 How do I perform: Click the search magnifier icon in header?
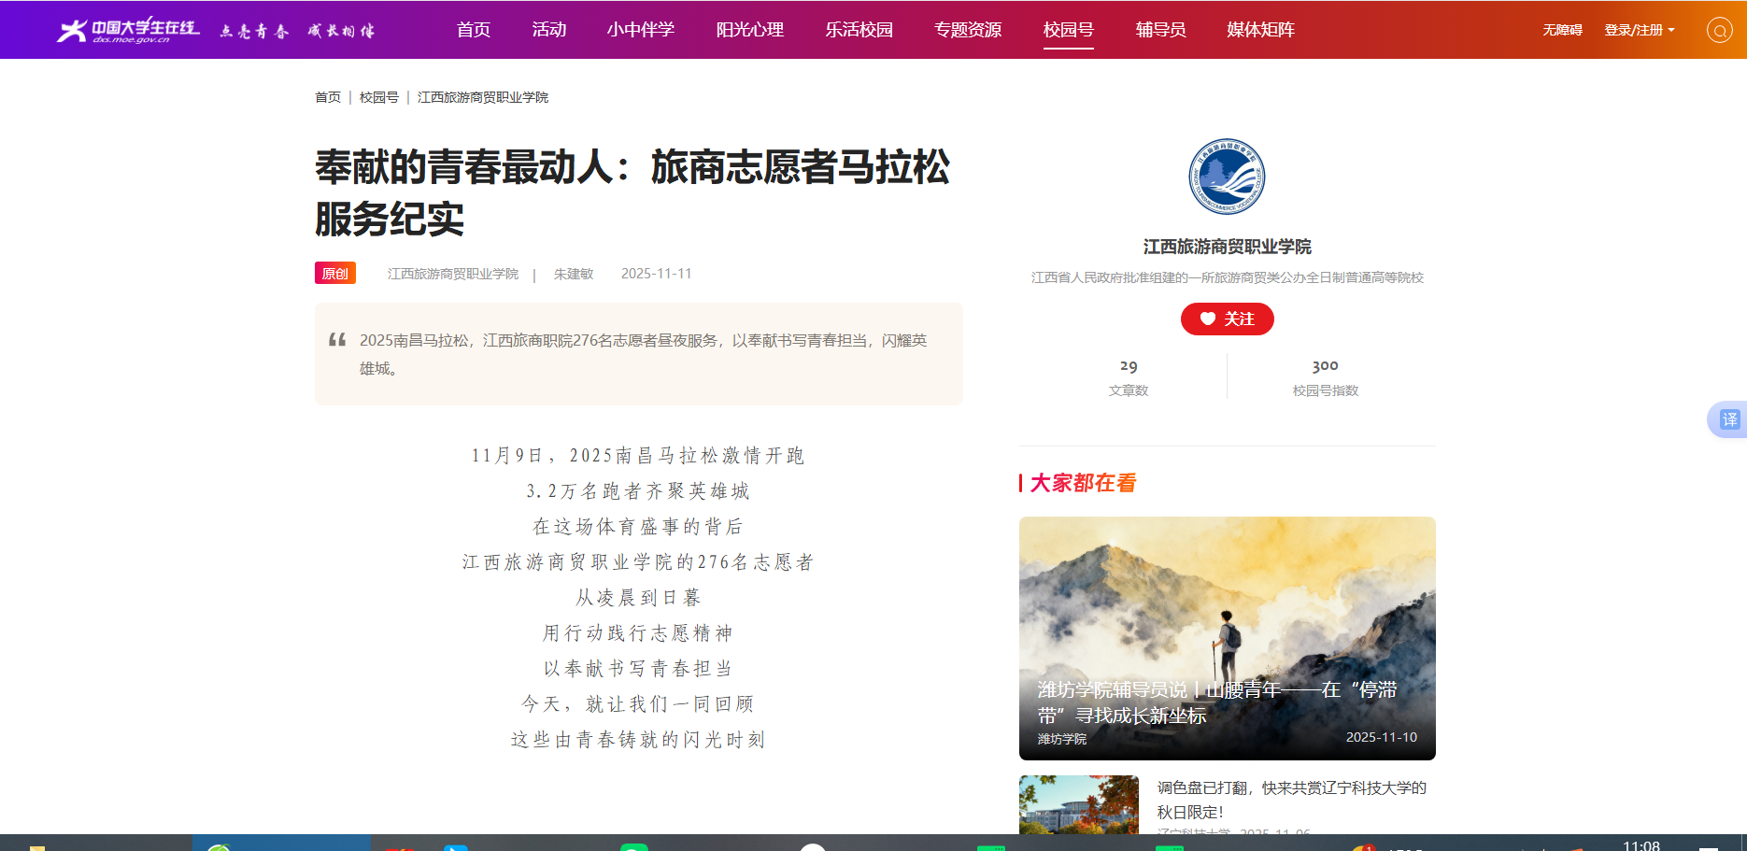point(1719,30)
